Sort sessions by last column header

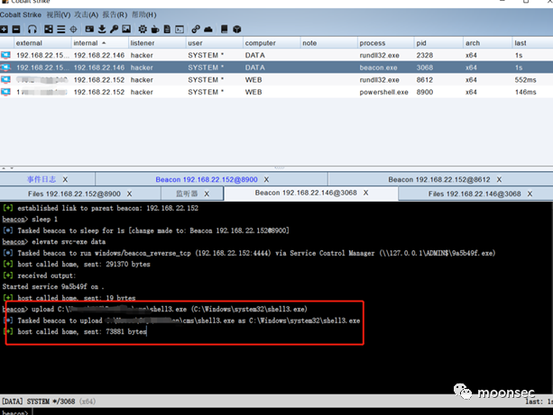pos(533,43)
